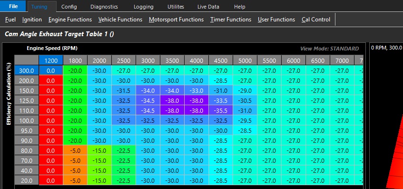Open the Utilites tab

point(176,7)
